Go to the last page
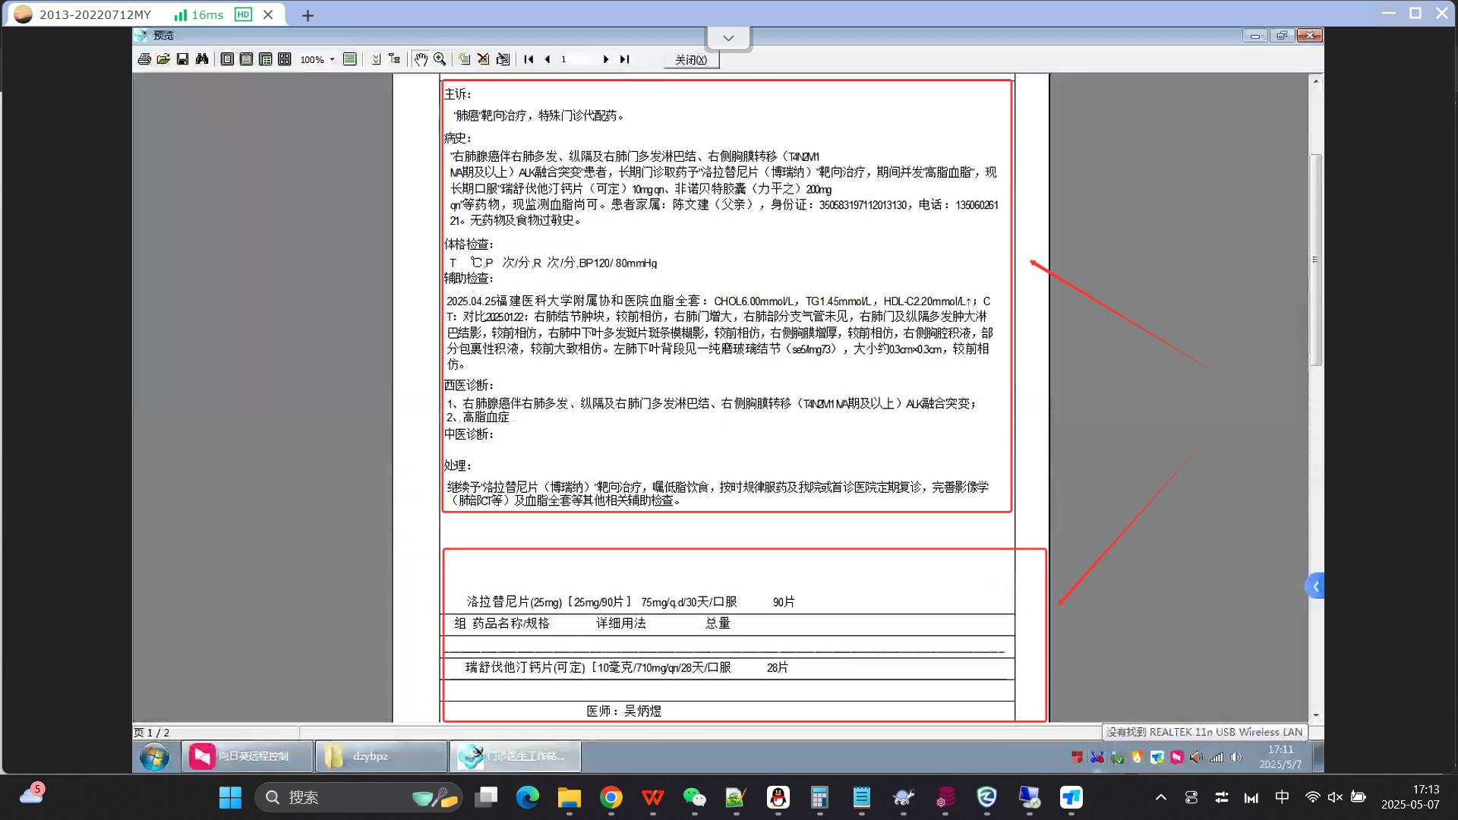The width and height of the screenshot is (1458, 820). (624, 59)
